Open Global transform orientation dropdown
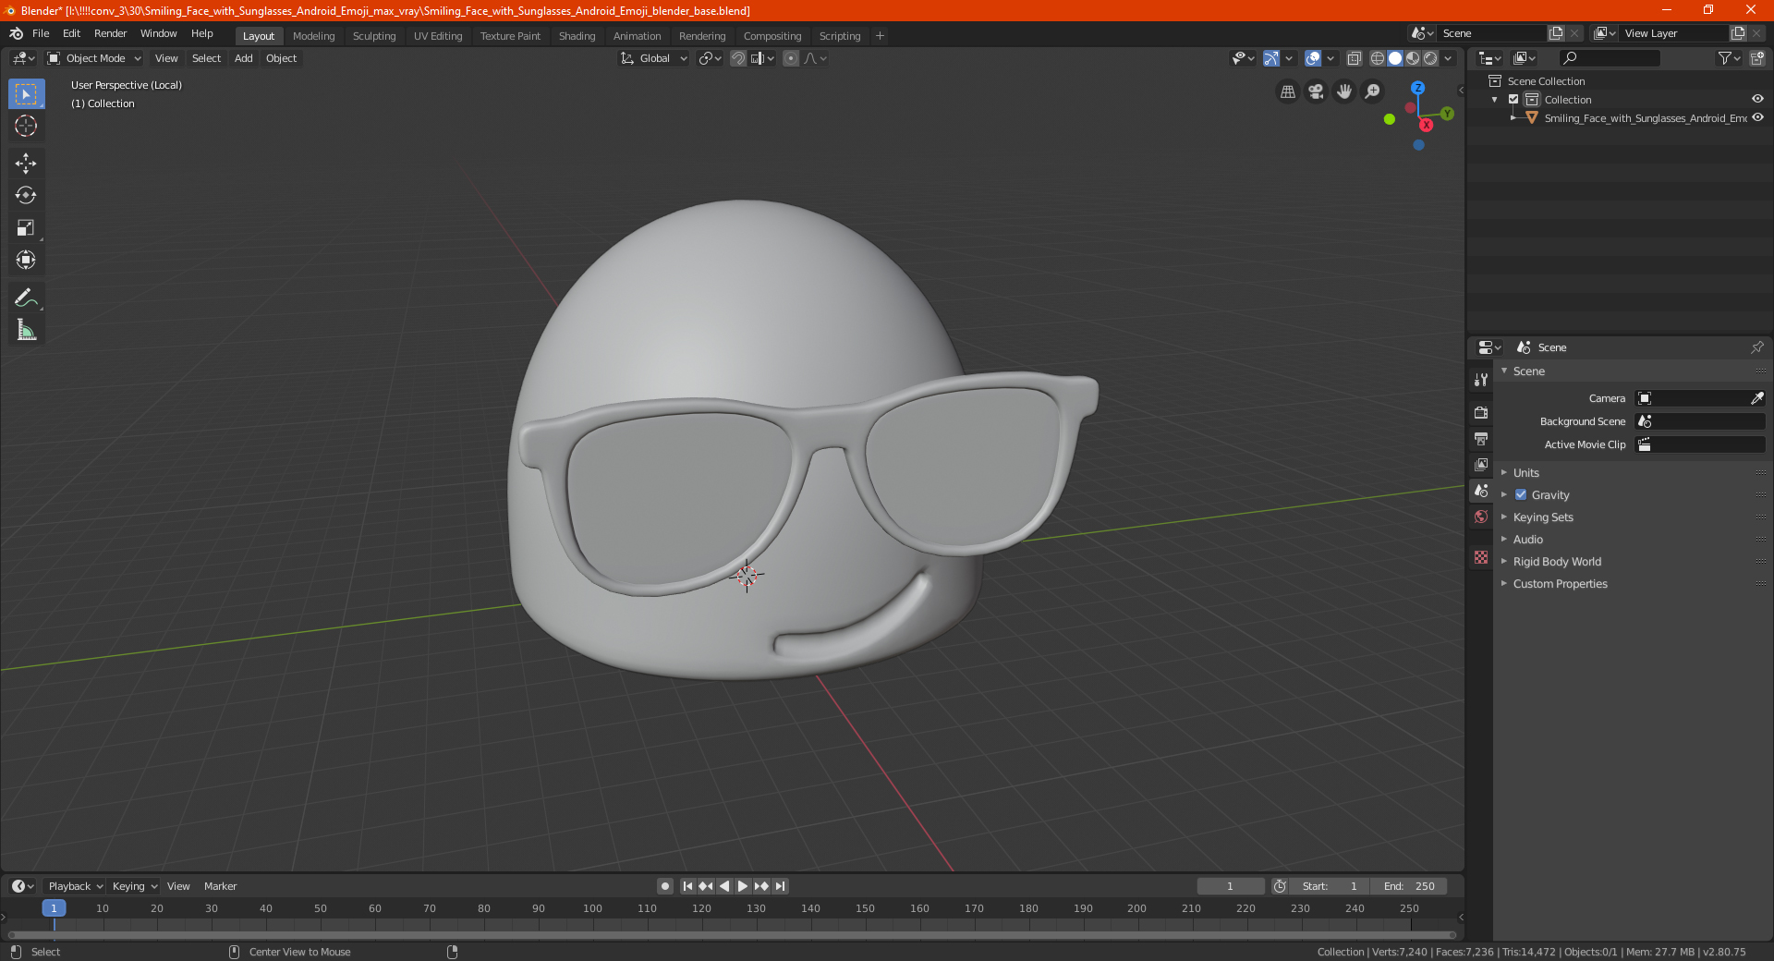This screenshot has width=1774, height=961. [654, 58]
